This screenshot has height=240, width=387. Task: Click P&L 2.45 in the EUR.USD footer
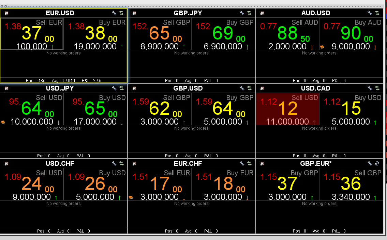(92, 81)
